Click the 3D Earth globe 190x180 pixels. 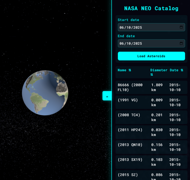(x=45, y=93)
